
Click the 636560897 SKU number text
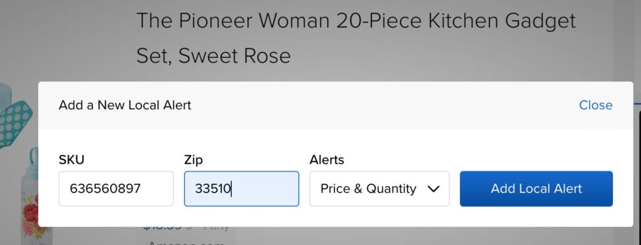click(105, 189)
